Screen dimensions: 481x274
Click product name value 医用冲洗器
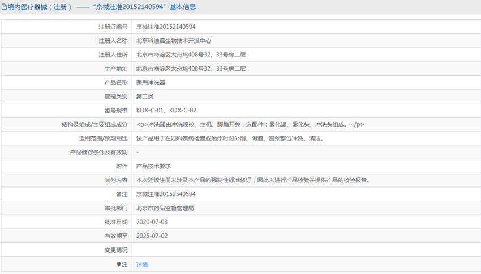tap(151, 82)
